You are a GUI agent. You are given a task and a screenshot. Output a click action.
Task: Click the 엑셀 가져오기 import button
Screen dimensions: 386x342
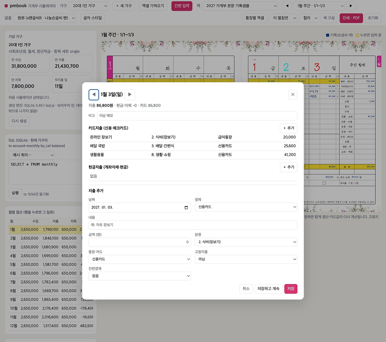click(153, 6)
